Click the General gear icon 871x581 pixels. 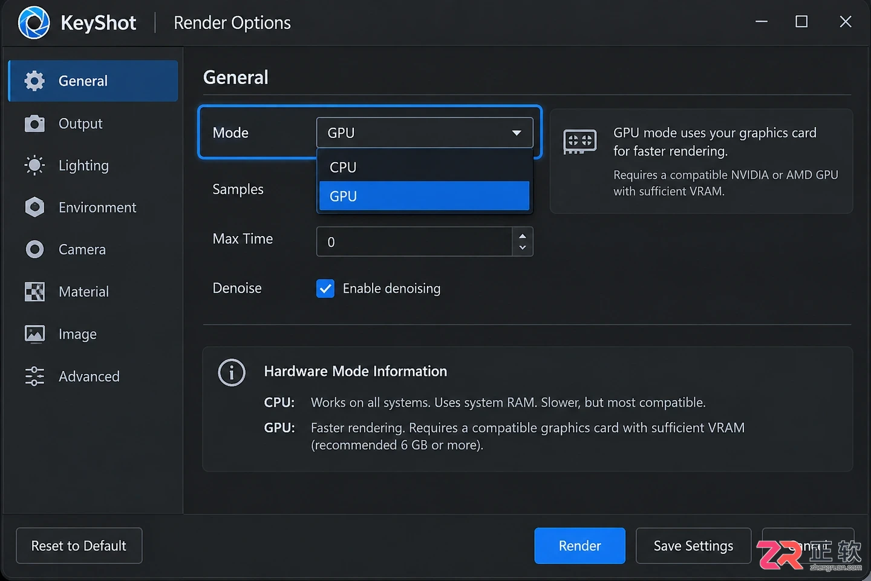[x=34, y=80]
